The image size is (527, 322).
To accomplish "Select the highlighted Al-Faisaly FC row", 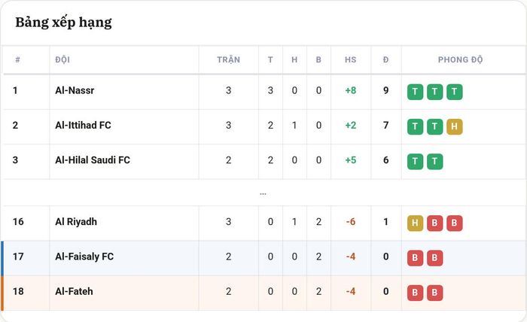I will pos(263,258).
